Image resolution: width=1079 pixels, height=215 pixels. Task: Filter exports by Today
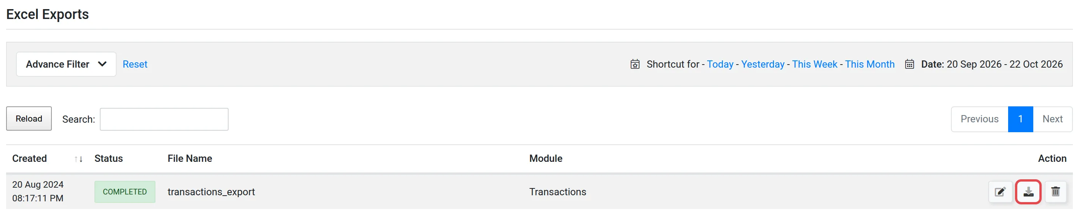tap(720, 64)
